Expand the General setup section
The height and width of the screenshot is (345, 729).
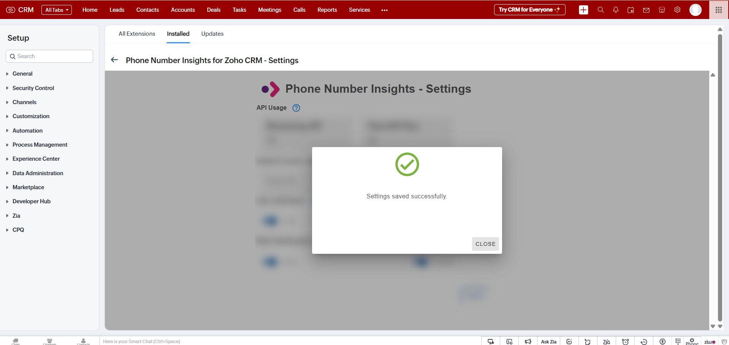pyautogui.click(x=22, y=74)
